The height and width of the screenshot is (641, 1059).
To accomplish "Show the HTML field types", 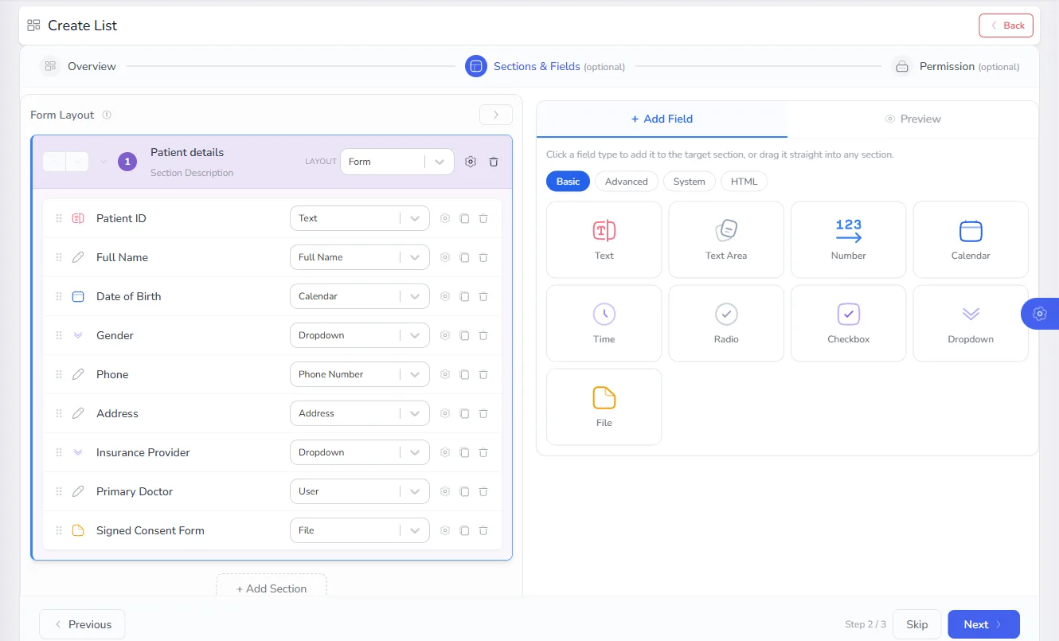I will click(744, 182).
